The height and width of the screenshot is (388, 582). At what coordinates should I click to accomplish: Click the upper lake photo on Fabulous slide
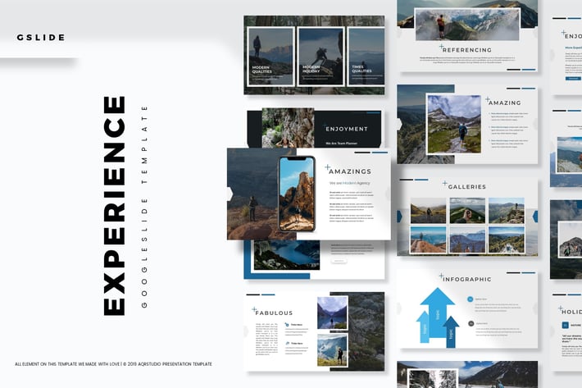pyautogui.click(x=333, y=313)
